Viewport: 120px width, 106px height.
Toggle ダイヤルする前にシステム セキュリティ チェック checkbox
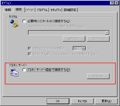29,54
